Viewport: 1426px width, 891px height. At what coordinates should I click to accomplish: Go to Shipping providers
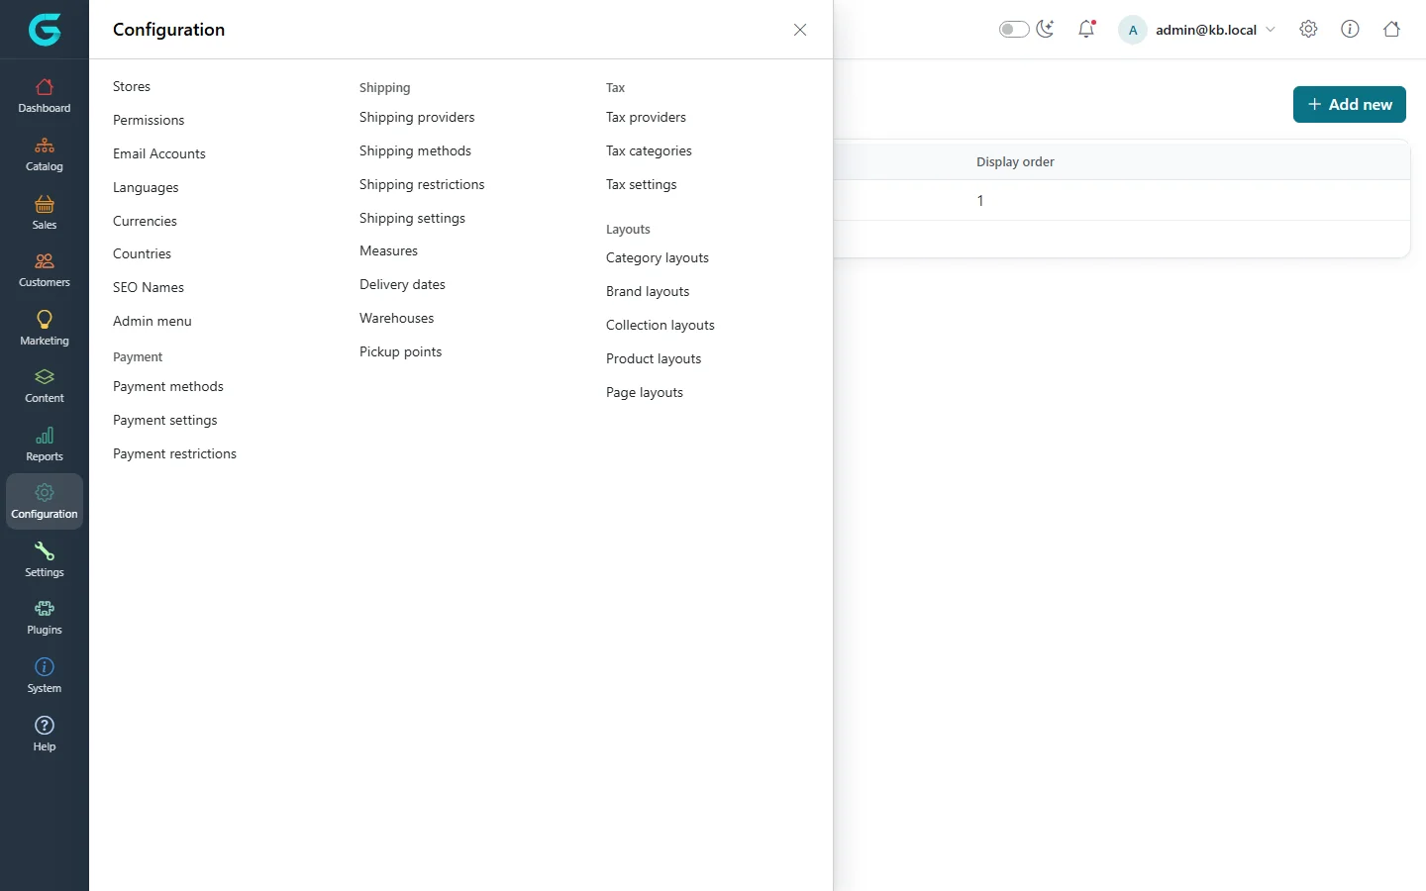coord(417,117)
